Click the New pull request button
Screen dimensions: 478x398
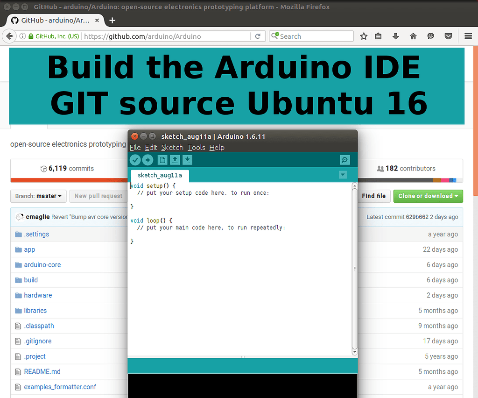(98, 196)
